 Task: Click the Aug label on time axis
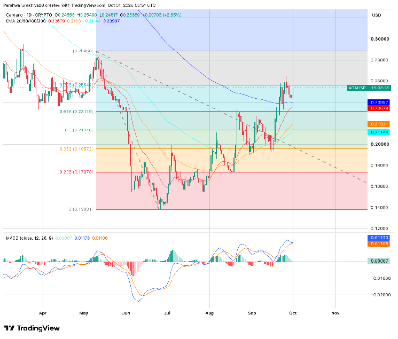209,313
